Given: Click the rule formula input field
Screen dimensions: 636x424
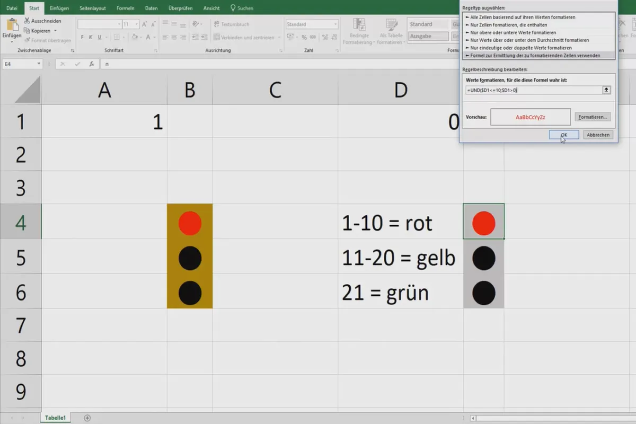Looking at the screenshot, I should [x=534, y=90].
